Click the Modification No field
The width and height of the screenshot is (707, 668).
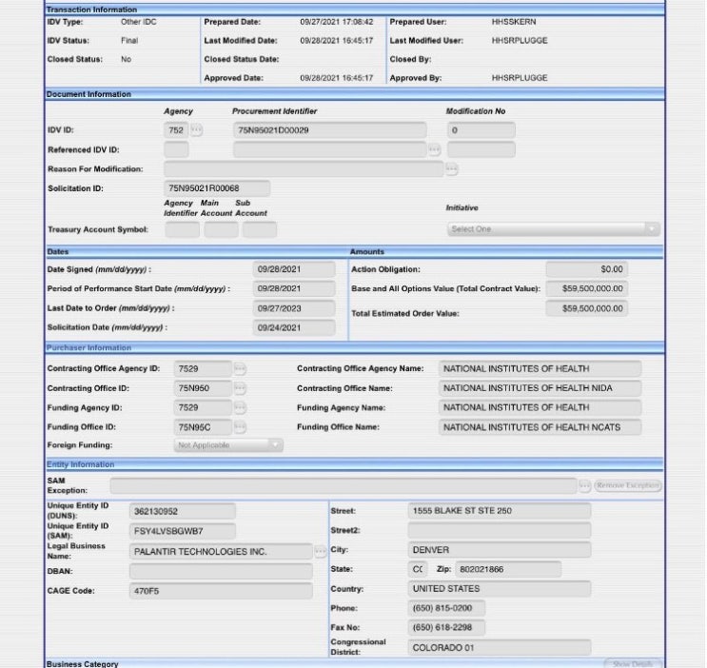[x=481, y=130]
